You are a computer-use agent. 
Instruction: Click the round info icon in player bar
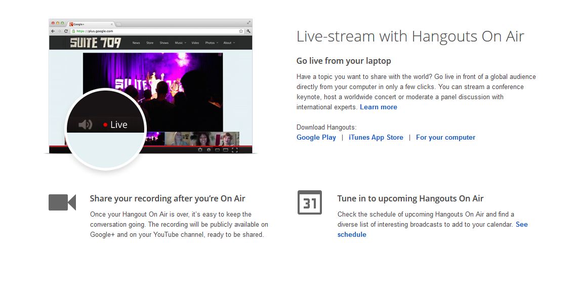[209, 150]
